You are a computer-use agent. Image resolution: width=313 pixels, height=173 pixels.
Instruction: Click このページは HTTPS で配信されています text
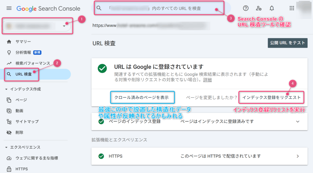coord(221,156)
